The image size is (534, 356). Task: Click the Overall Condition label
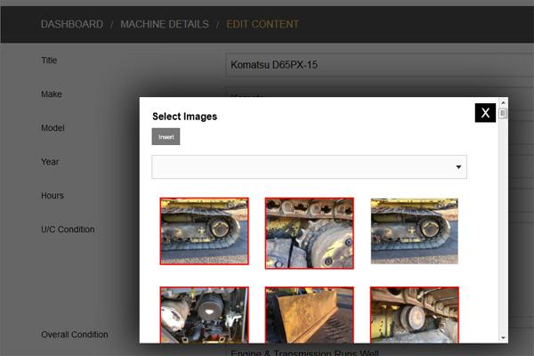click(75, 335)
